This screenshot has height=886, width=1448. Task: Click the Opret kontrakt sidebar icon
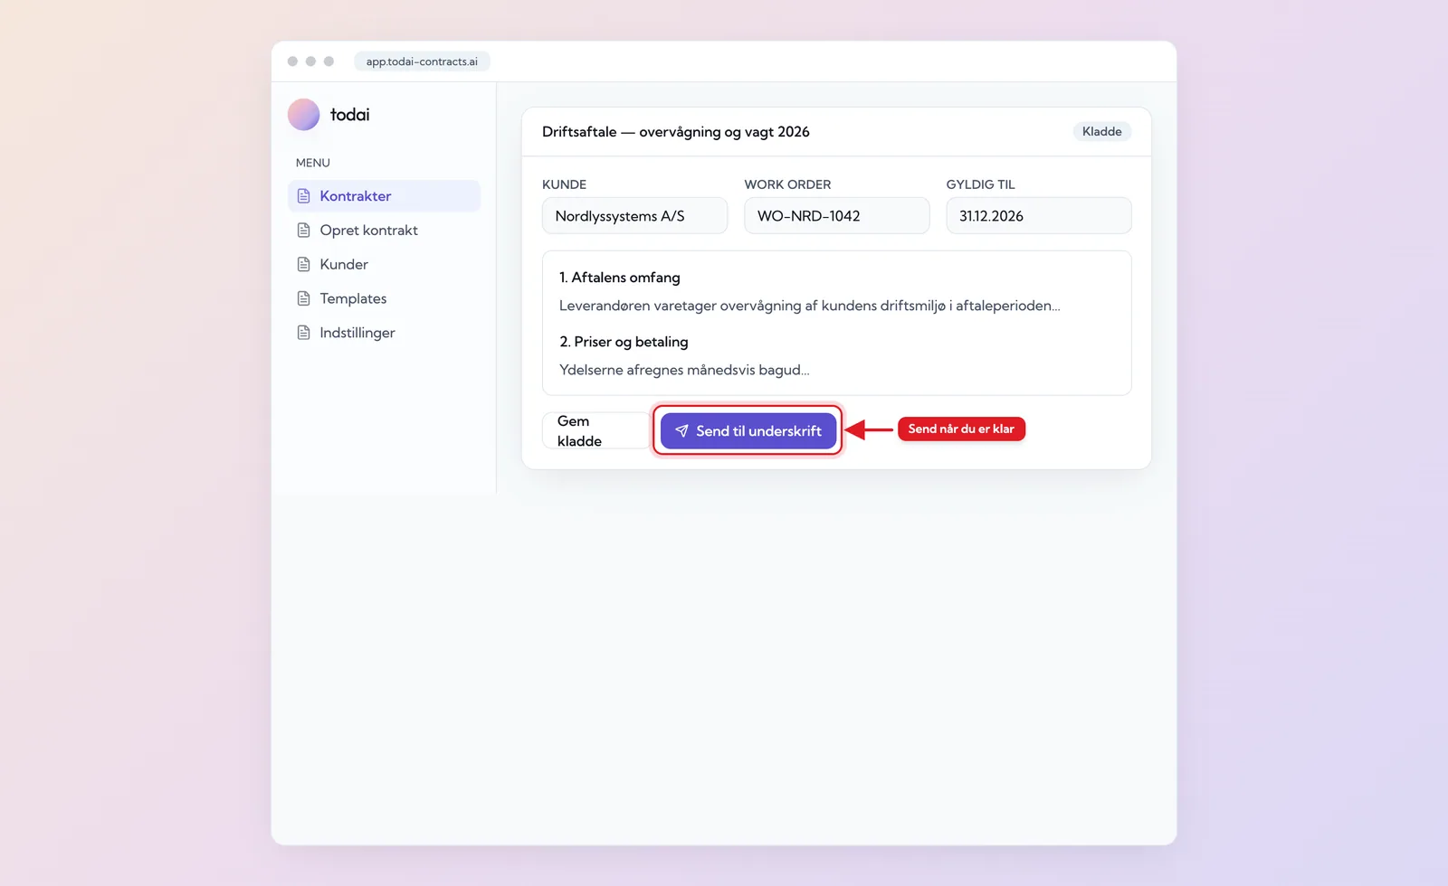pos(304,231)
